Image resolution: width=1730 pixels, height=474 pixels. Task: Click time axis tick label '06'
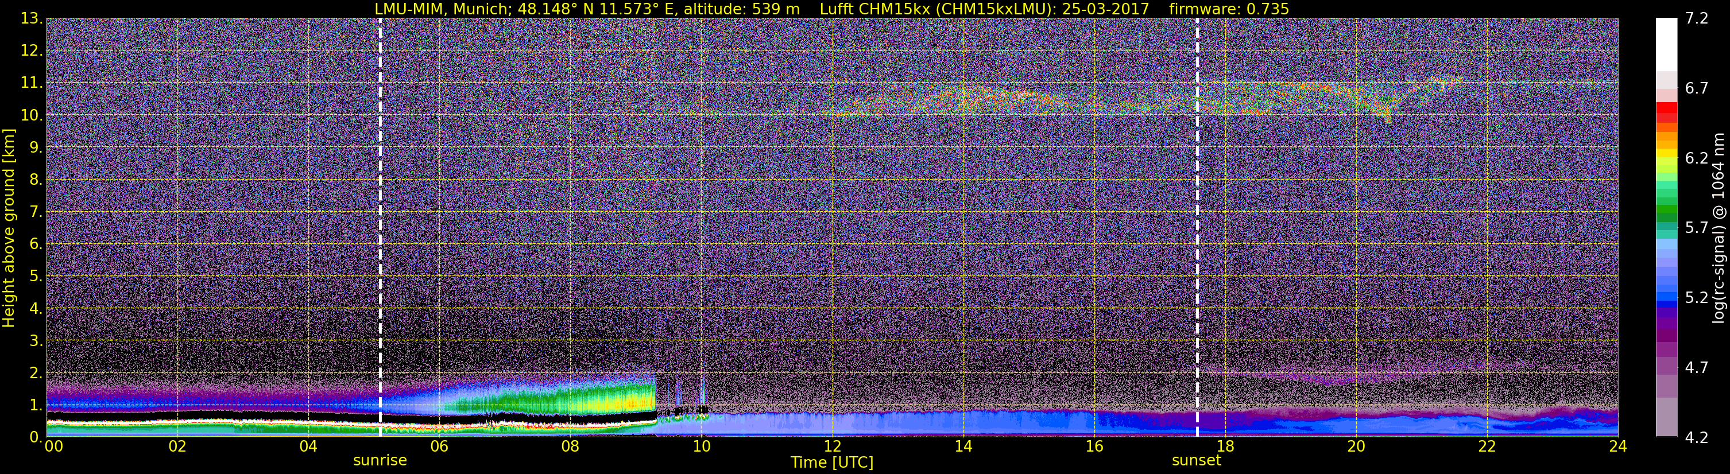(439, 446)
